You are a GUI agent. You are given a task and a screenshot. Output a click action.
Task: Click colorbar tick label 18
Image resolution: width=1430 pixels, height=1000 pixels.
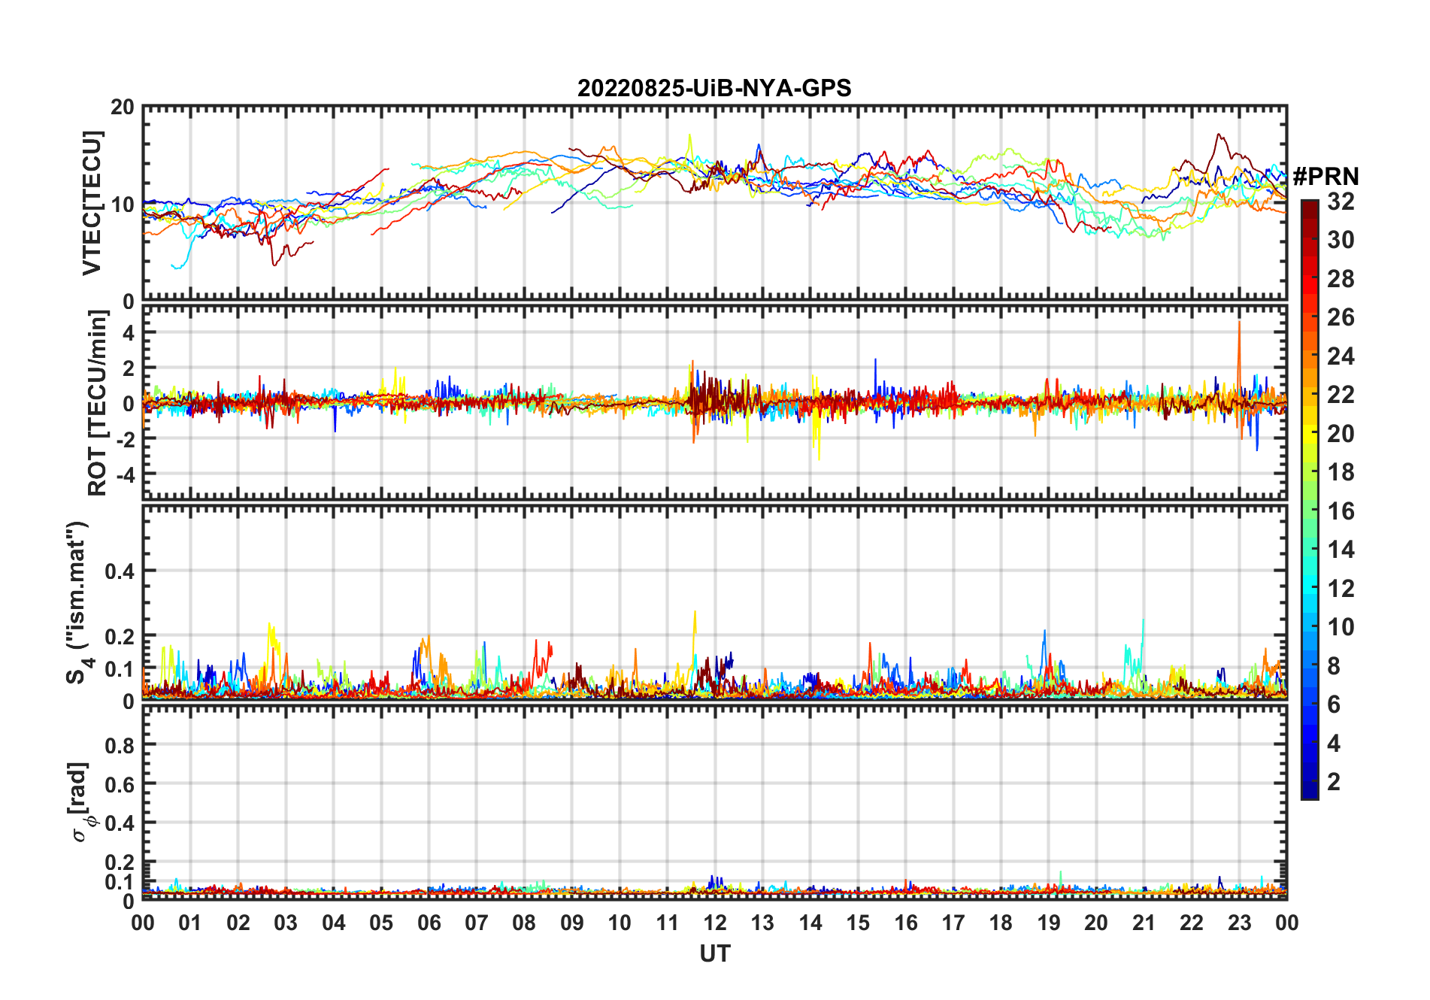click(1341, 472)
